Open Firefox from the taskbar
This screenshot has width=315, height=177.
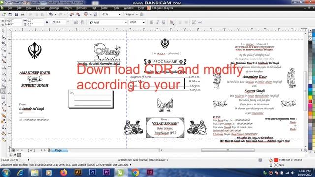tap(63, 172)
